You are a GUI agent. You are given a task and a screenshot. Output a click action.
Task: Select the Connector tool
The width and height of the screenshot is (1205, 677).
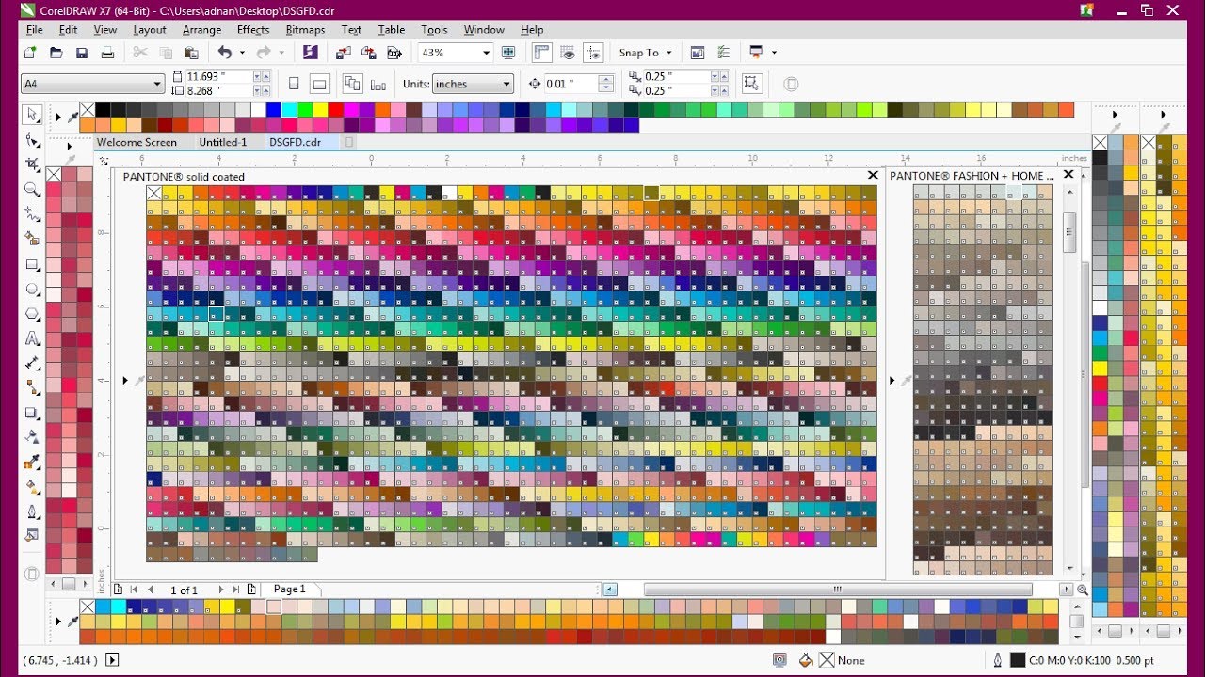[33, 387]
